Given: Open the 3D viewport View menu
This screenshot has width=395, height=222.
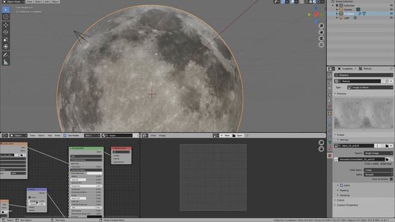Looking at the screenshot, I should [x=30, y=2].
